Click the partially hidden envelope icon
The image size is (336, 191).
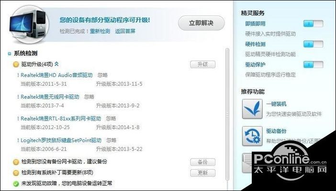tap(247, 163)
